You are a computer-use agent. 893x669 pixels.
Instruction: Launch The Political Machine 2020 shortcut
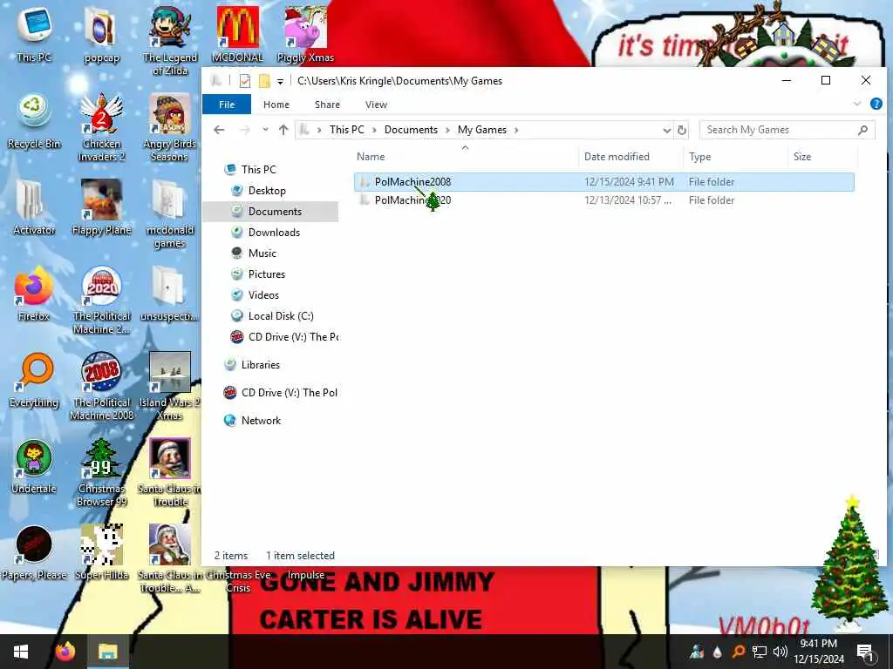tap(101, 301)
